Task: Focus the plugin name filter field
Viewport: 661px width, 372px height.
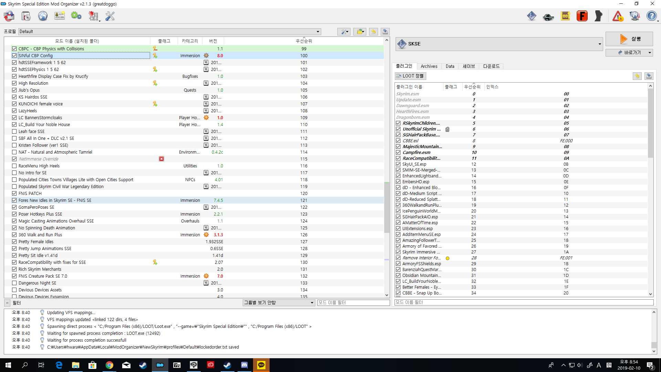Action: pos(524,302)
